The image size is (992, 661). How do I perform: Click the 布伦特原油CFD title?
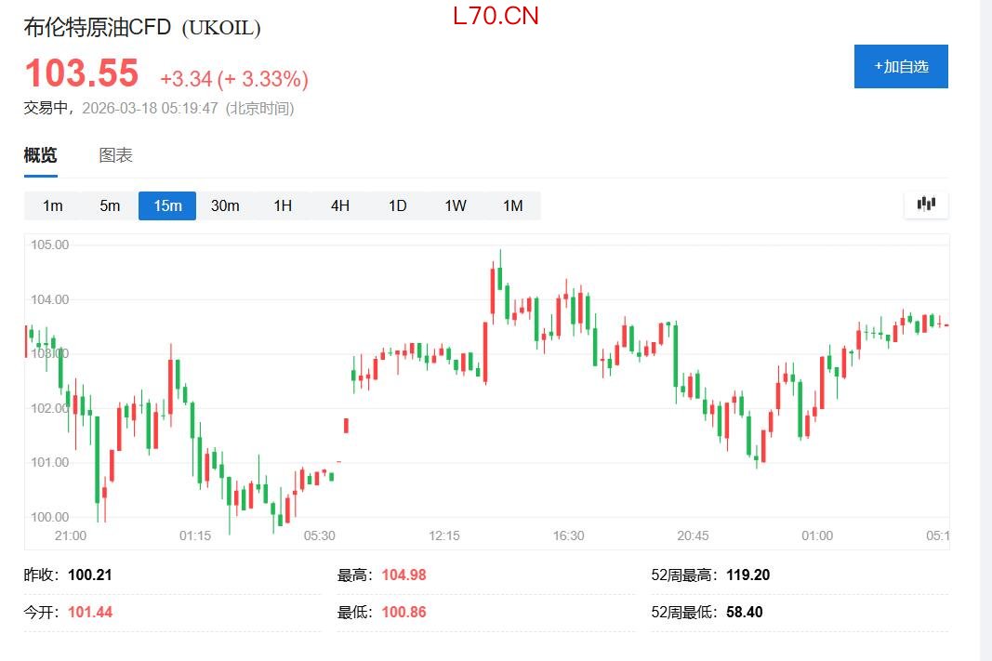click(x=98, y=28)
